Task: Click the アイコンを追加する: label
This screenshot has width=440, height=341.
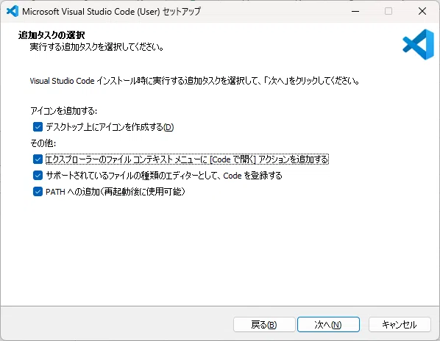Action: pyautogui.click(x=64, y=111)
